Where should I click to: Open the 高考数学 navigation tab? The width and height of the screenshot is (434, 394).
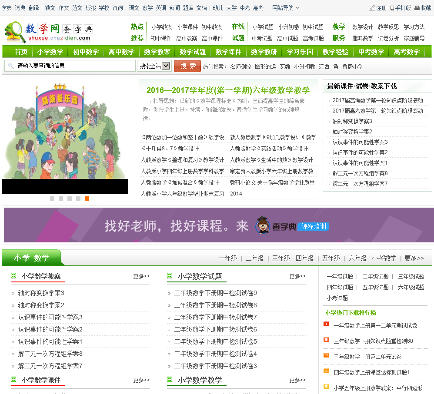coord(407,52)
